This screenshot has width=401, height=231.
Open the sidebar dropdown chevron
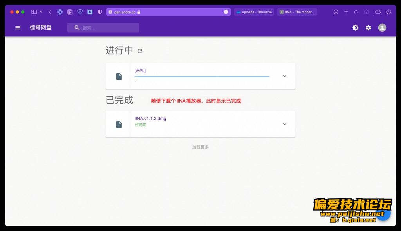tap(41, 12)
